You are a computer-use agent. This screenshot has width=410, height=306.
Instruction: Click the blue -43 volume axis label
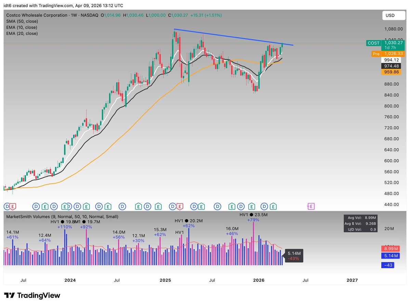[x=388, y=265]
